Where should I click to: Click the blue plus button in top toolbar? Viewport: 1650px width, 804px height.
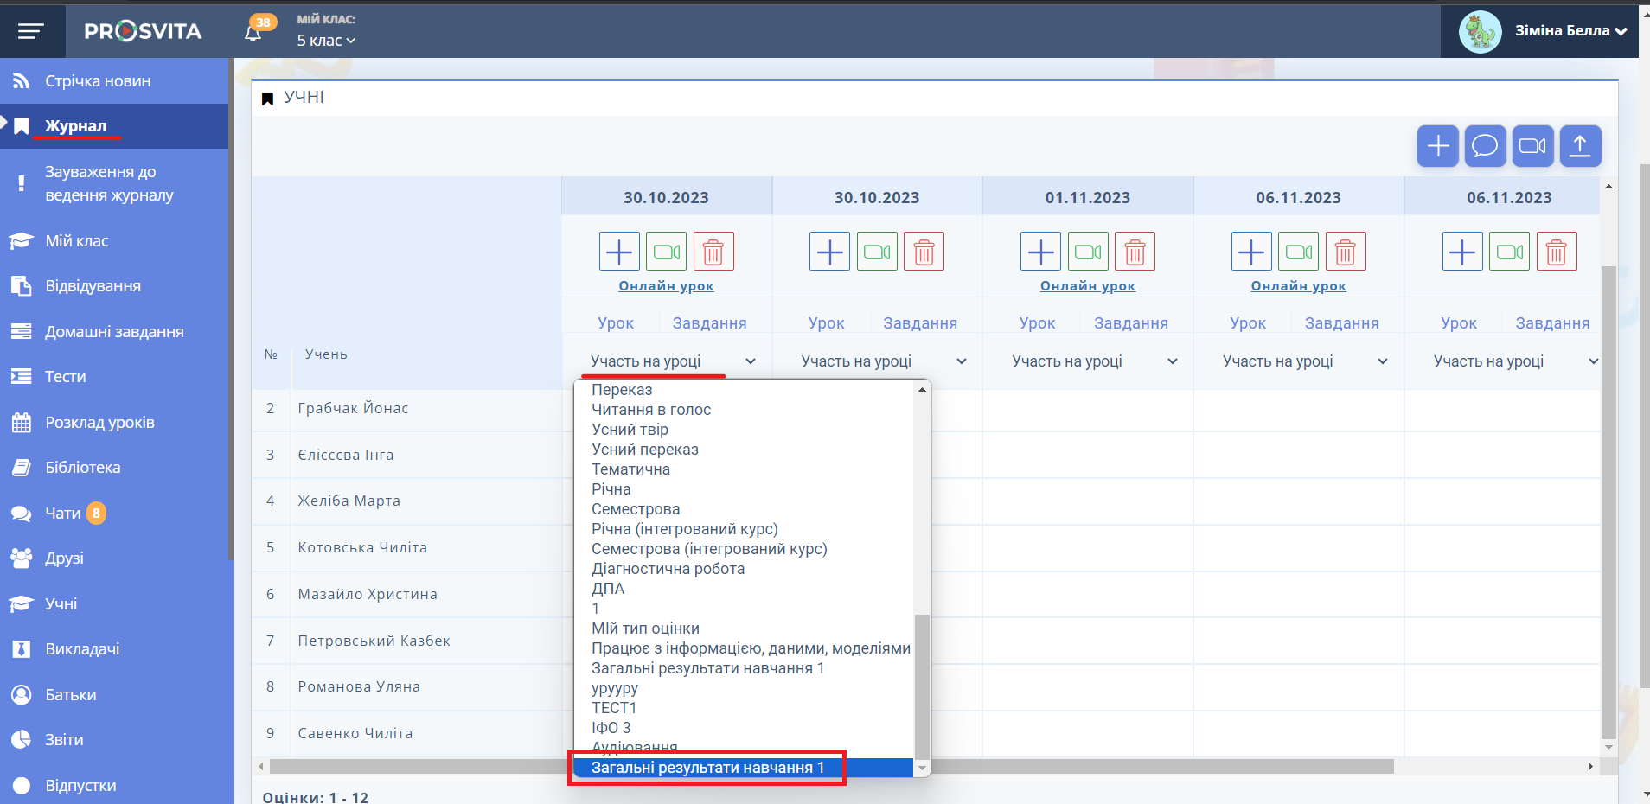1437,146
